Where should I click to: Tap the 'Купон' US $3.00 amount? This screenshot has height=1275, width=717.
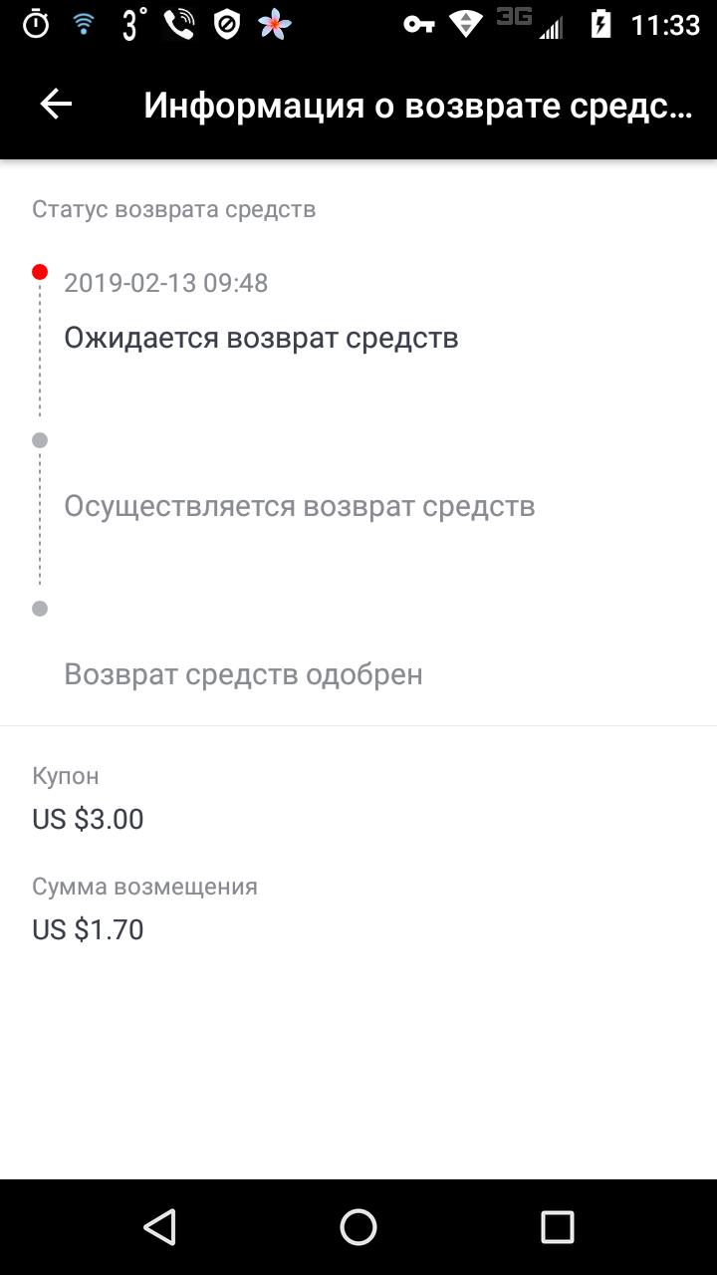(x=88, y=819)
